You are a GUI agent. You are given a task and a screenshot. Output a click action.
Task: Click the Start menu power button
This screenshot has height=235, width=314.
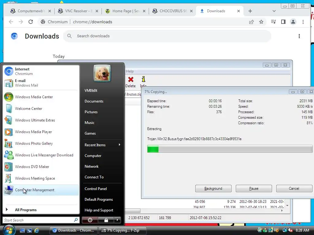click(90, 220)
